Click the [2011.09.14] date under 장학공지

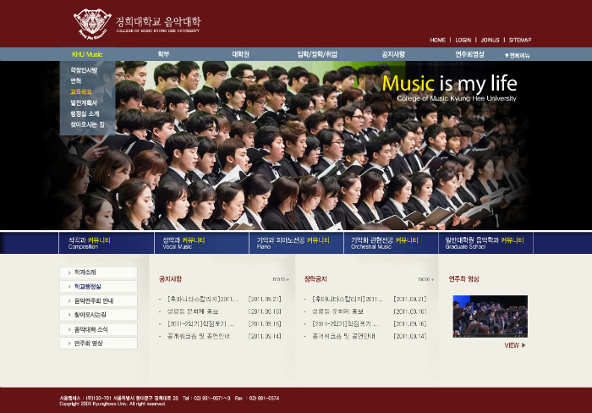click(409, 336)
